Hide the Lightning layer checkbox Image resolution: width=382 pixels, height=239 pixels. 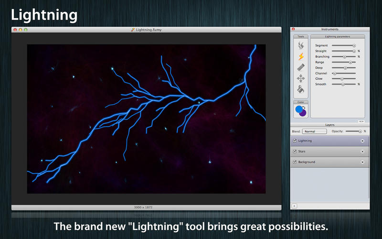295,141
